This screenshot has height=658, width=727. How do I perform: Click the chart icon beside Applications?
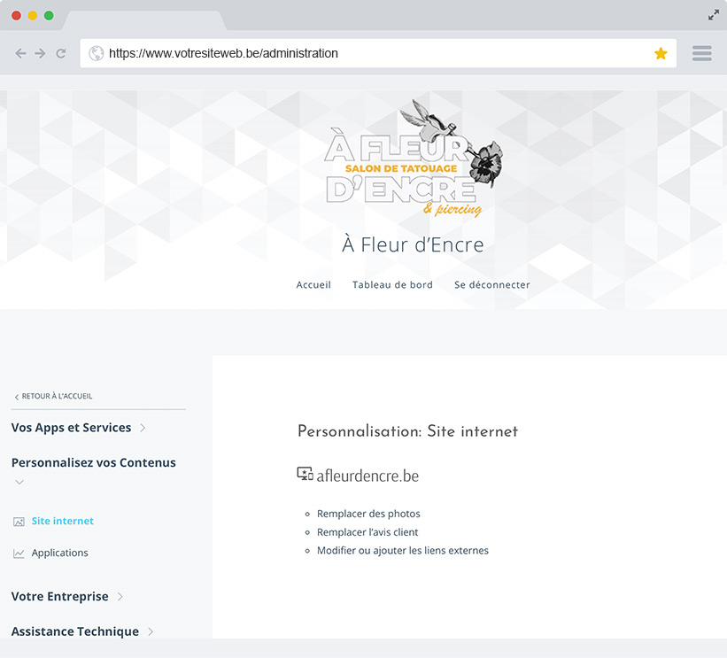click(19, 553)
